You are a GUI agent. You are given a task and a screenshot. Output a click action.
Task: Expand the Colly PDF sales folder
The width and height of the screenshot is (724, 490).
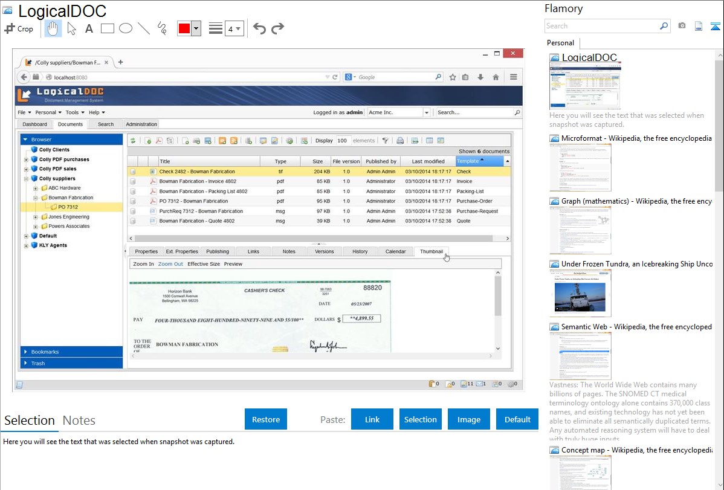27,169
